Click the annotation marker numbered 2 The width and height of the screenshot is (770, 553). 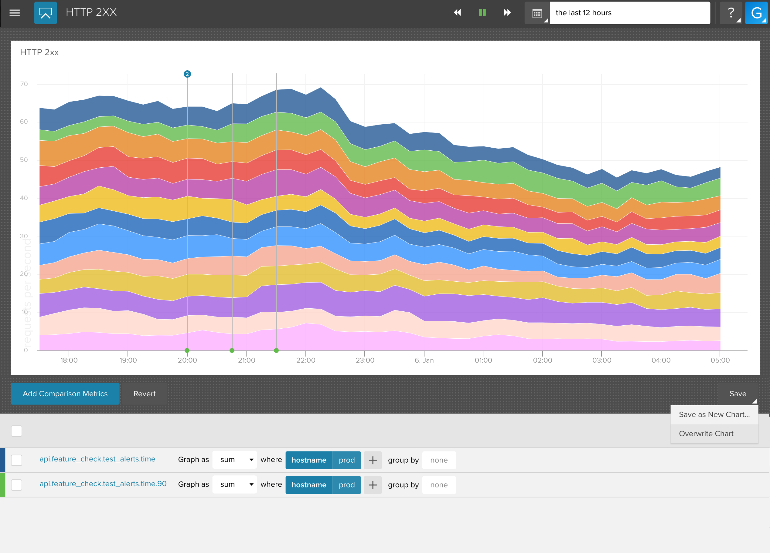pyautogui.click(x=187, y=74)
